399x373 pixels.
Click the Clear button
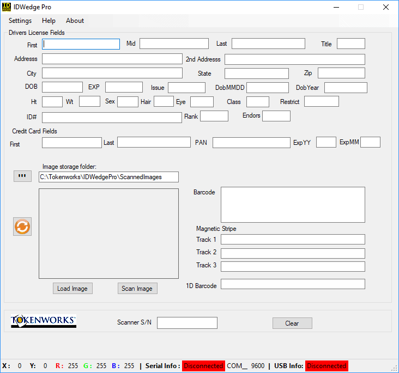click(x=292, y=323)
